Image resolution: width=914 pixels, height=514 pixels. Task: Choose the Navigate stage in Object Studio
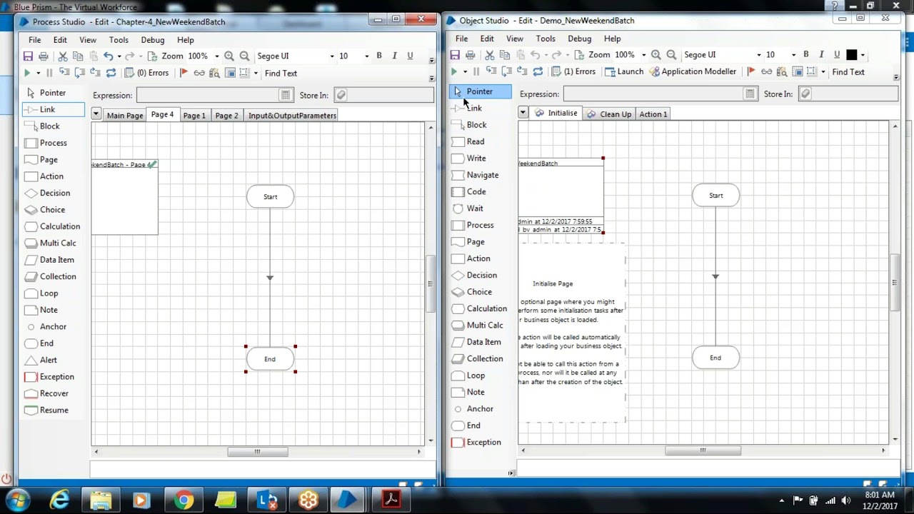coord(476,175)
